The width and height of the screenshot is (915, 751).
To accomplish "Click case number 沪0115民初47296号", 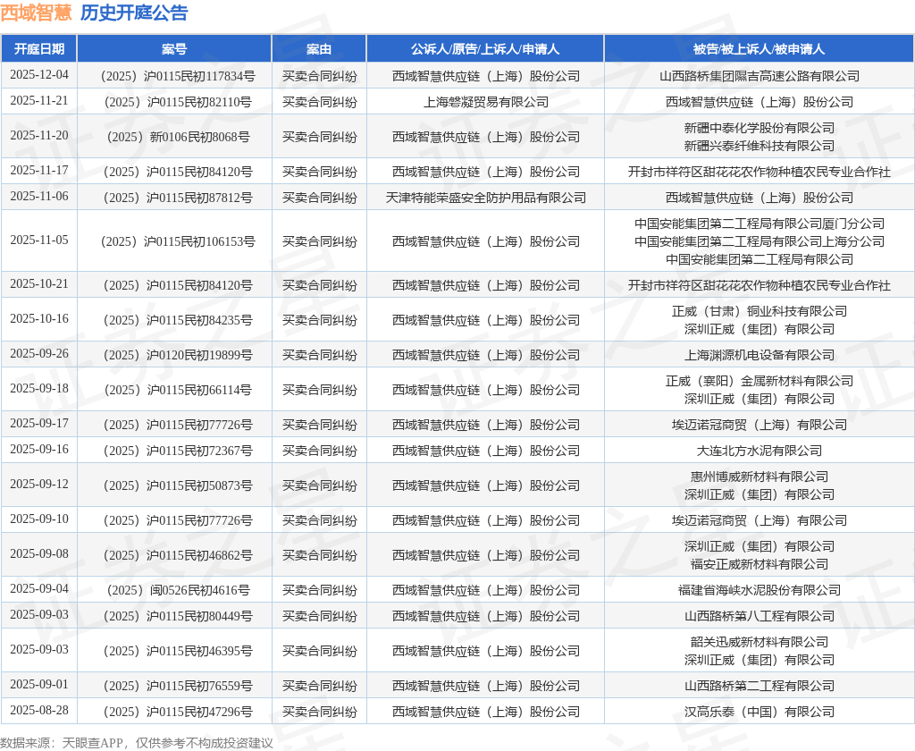I will click(199, 712).
